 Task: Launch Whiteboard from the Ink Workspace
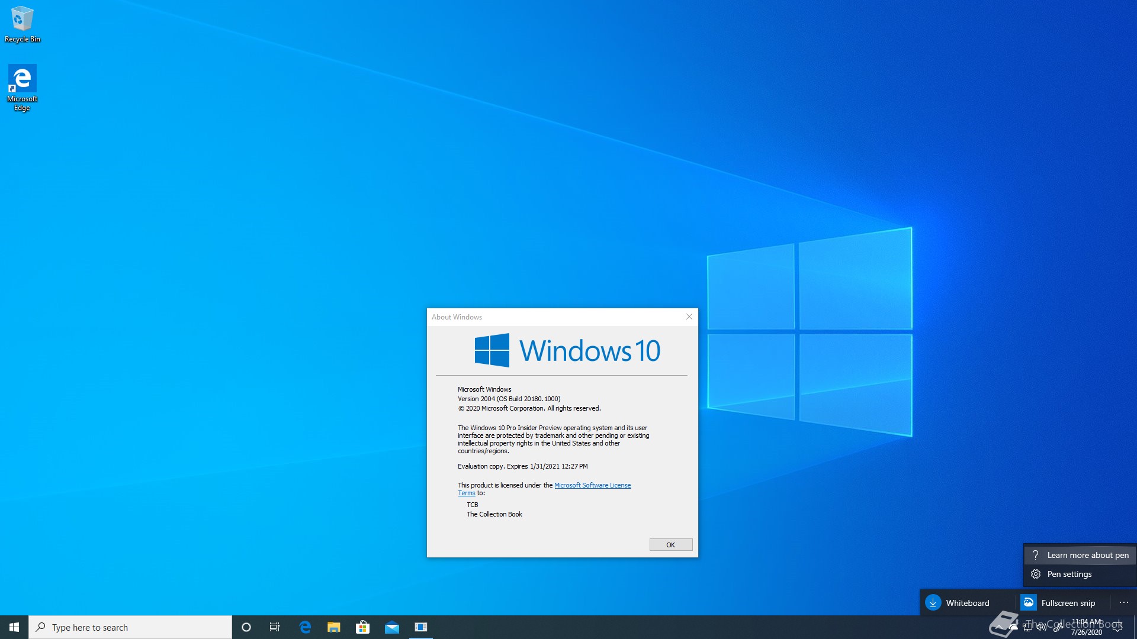pos(968,603)
